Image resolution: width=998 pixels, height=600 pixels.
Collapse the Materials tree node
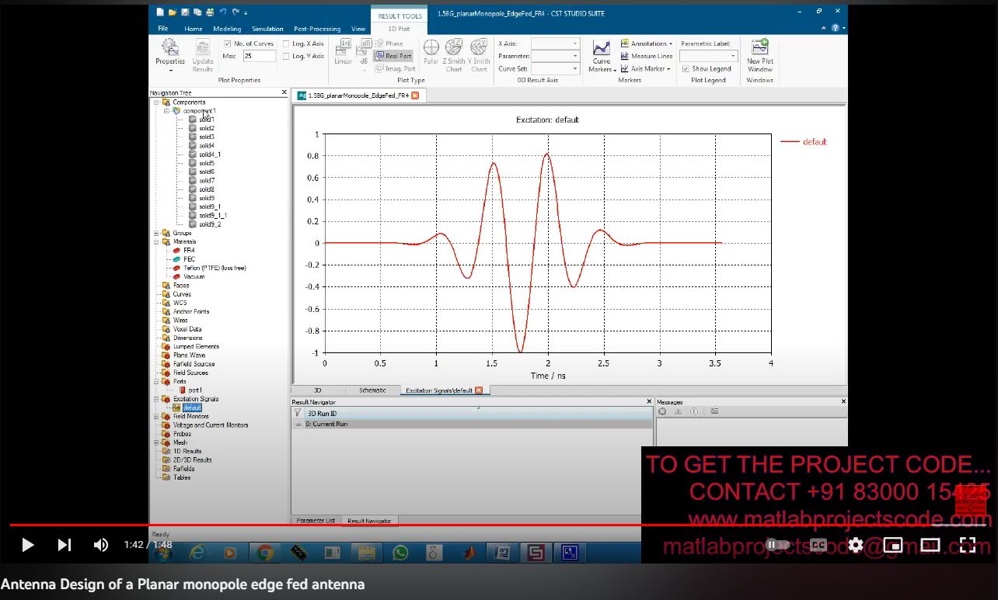(156, 241)
